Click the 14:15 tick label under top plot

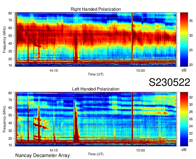click(x=54, y=71)
